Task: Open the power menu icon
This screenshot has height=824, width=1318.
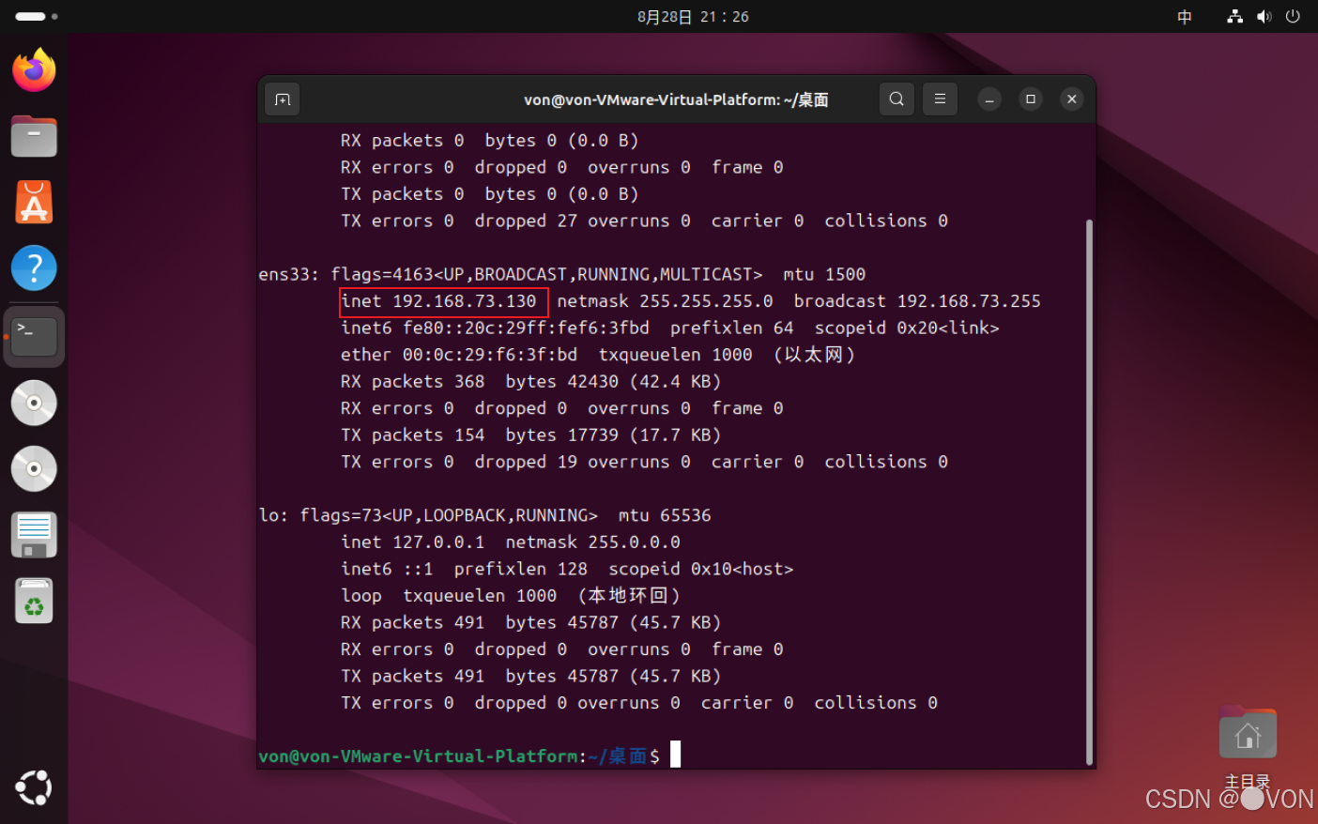Action: pos(1293,17)
